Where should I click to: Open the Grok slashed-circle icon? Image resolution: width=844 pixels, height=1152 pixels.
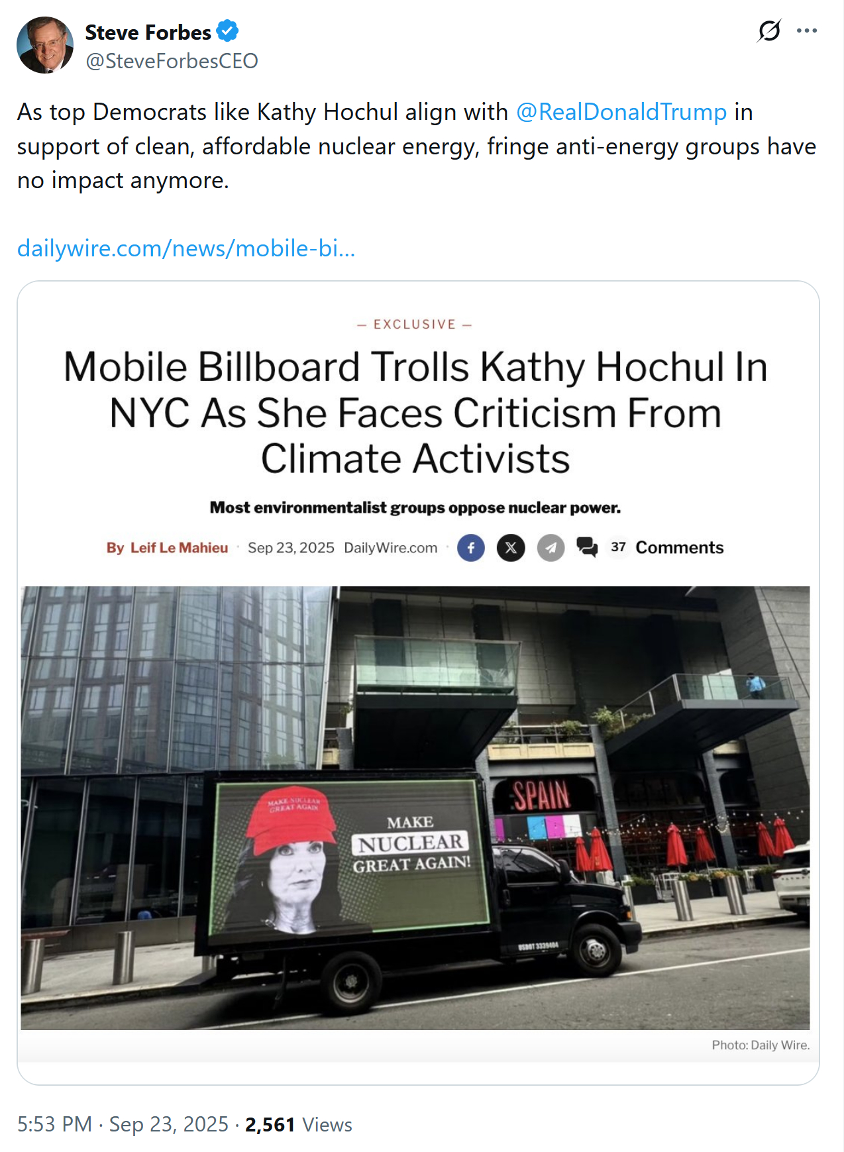[769, 30]
